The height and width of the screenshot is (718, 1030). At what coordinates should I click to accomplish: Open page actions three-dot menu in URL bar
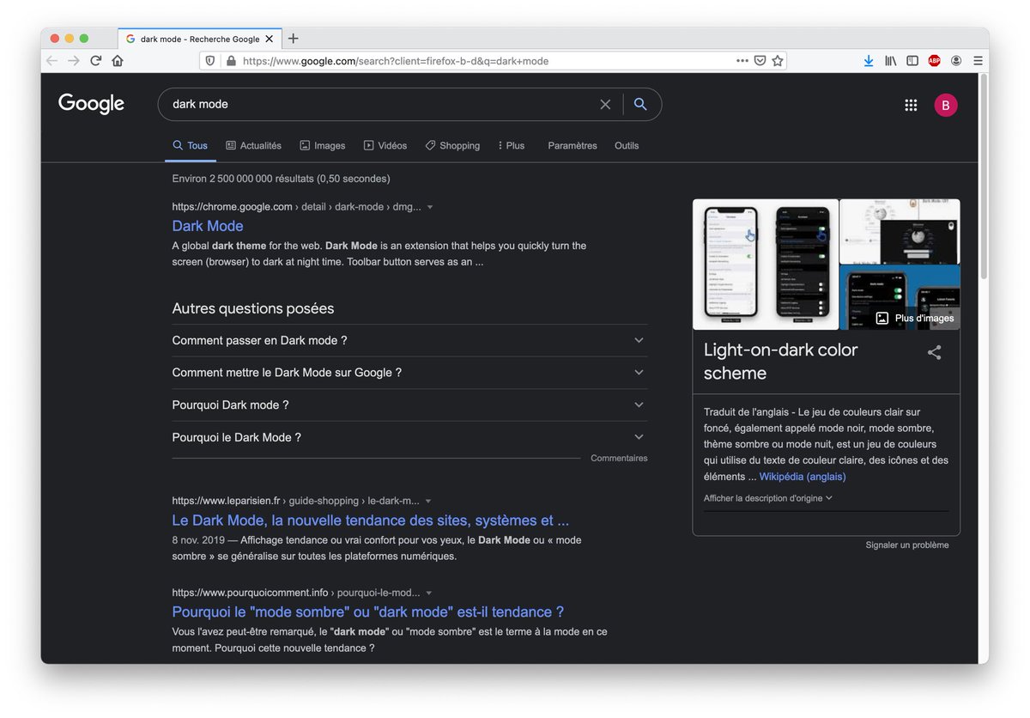(742, 61)
